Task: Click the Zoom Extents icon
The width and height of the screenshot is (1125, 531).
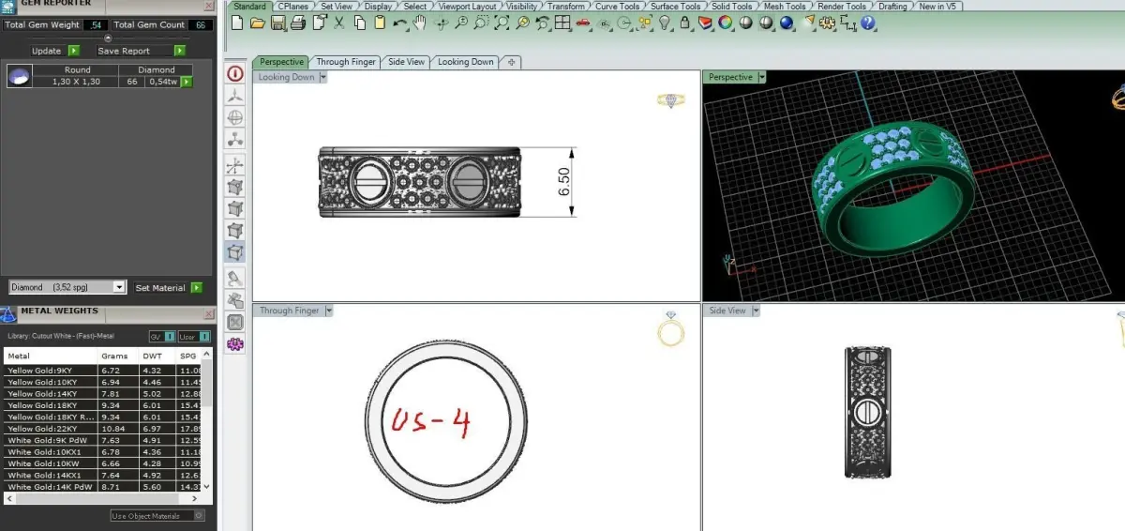Action: point(502,23)
